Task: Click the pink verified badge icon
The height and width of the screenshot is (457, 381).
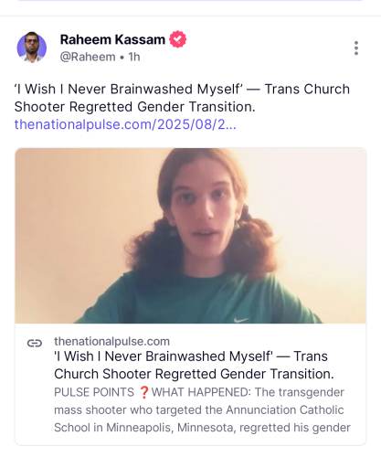Action: [178, 39]
